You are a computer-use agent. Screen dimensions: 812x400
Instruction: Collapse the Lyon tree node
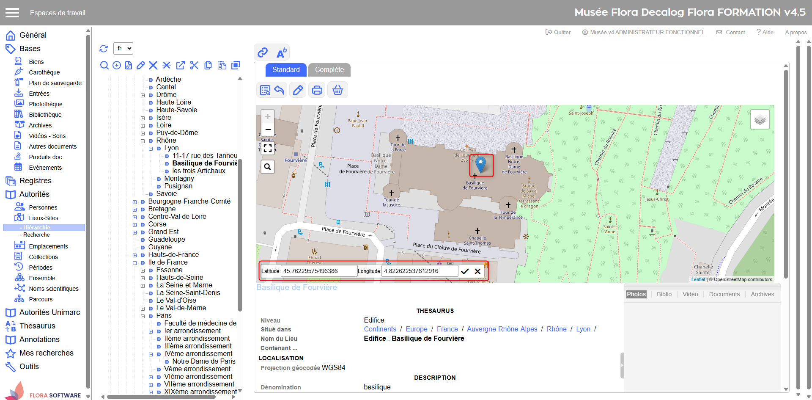pos(151,149)
